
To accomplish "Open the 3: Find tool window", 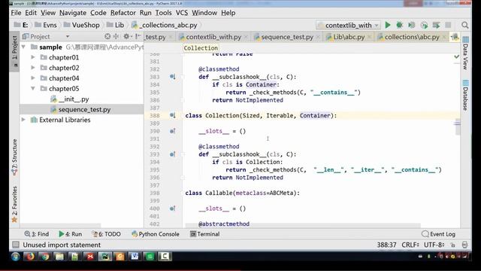I will [37, 234].
